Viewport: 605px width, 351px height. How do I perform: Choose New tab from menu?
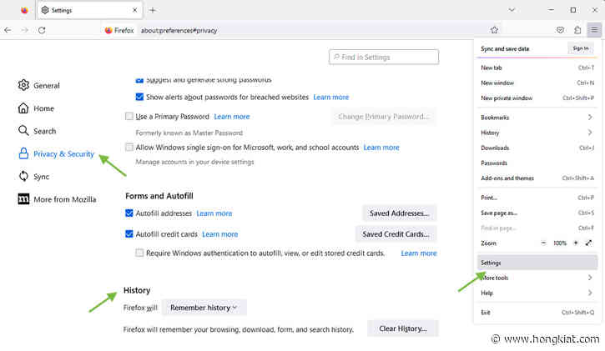(x=537, y=68)
